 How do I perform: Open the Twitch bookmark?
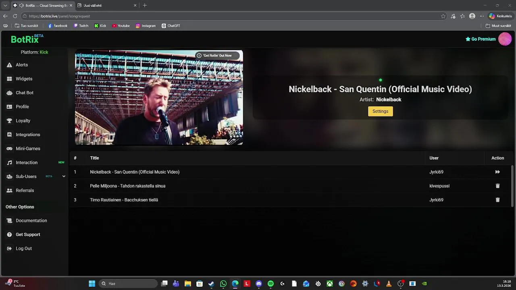[81, 26]
